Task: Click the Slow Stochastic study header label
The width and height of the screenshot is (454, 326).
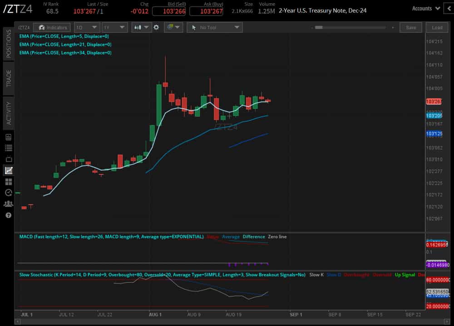Action: (x=162, y=275)
